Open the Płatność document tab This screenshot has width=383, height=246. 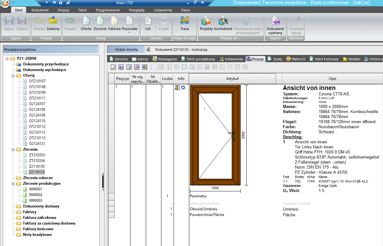(296, 59)
